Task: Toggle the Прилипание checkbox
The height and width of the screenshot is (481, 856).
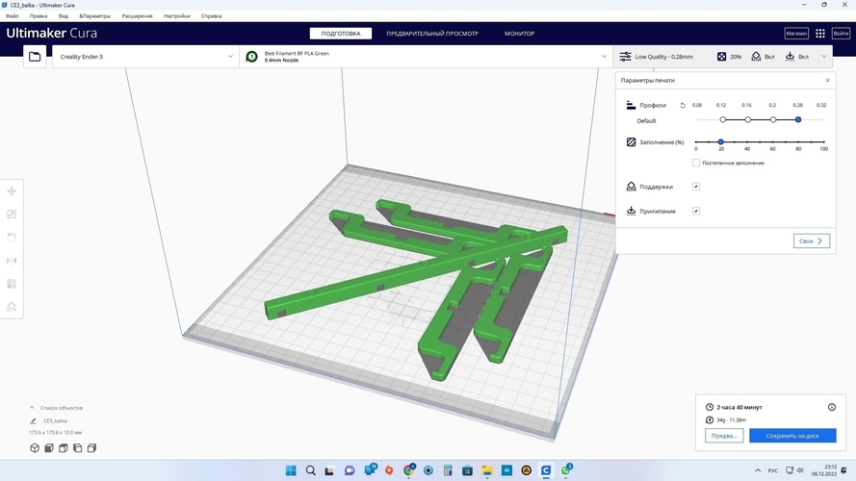Action: pos(696,211)
